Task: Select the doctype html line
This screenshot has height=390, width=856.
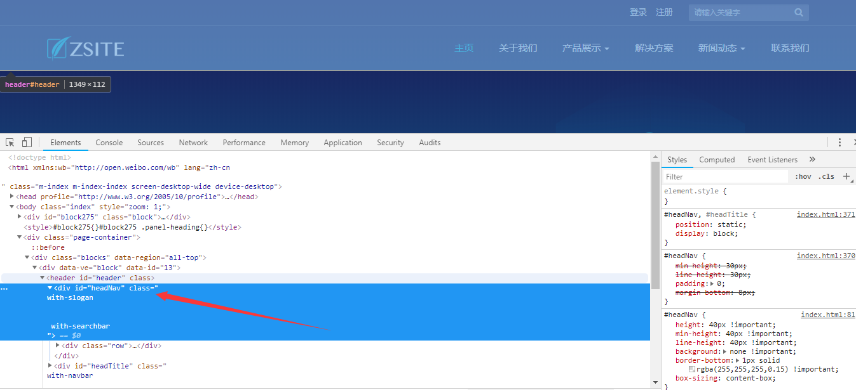Action: click(x=39, y=158)
